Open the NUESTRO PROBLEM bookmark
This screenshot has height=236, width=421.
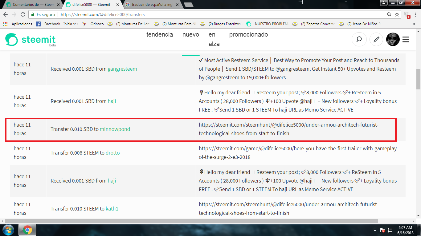point(267,24)
